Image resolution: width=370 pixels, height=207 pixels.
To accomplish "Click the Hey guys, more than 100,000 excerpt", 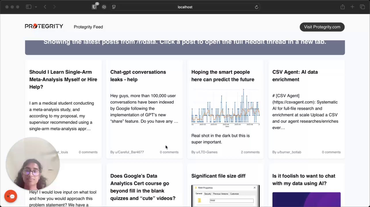I will coord(144,108).
